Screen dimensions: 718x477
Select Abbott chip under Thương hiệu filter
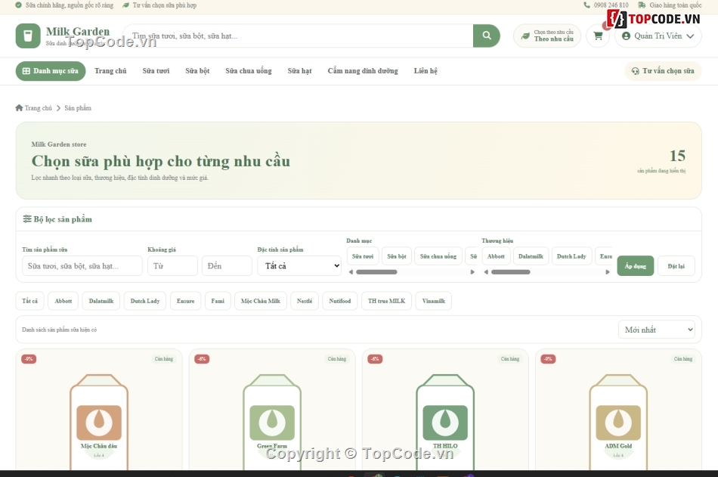[496, 256]
